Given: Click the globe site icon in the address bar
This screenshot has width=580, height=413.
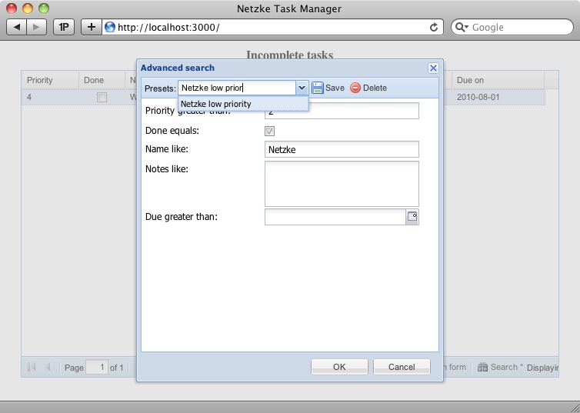Looking at the screenshot, I should 110,27.
